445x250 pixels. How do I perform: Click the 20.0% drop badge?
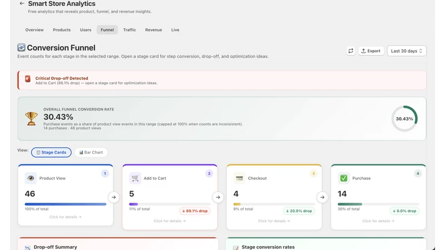pos(299,211)
